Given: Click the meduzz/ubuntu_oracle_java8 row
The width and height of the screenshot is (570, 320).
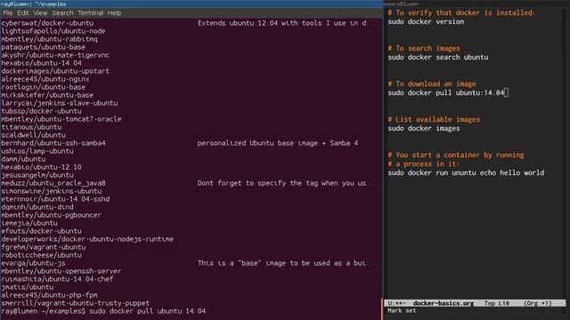Looking at the screenshot, I should [53, 183].
